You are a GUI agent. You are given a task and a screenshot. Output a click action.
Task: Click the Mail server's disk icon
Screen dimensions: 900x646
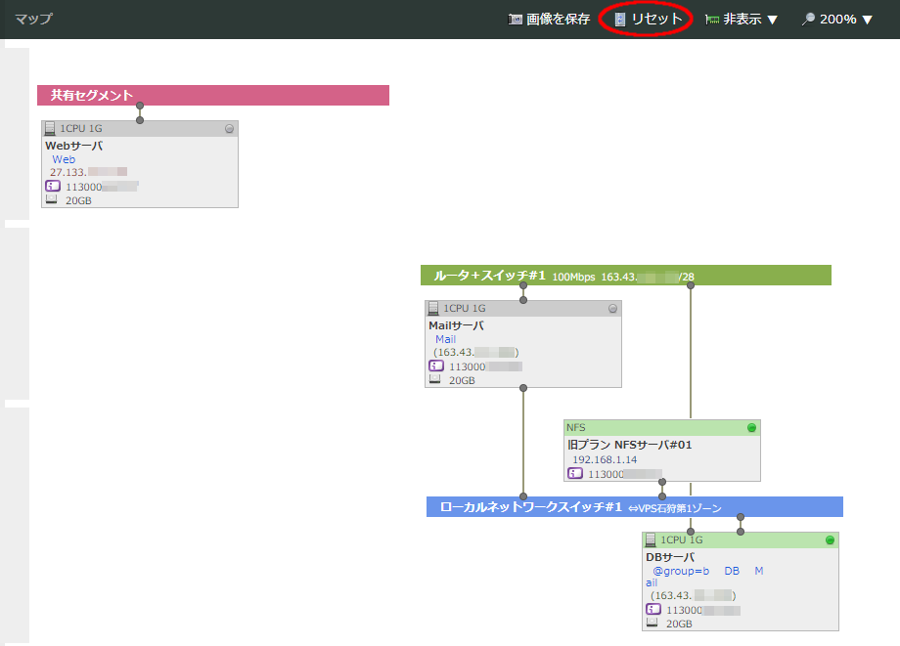click(x=435, y=379)
